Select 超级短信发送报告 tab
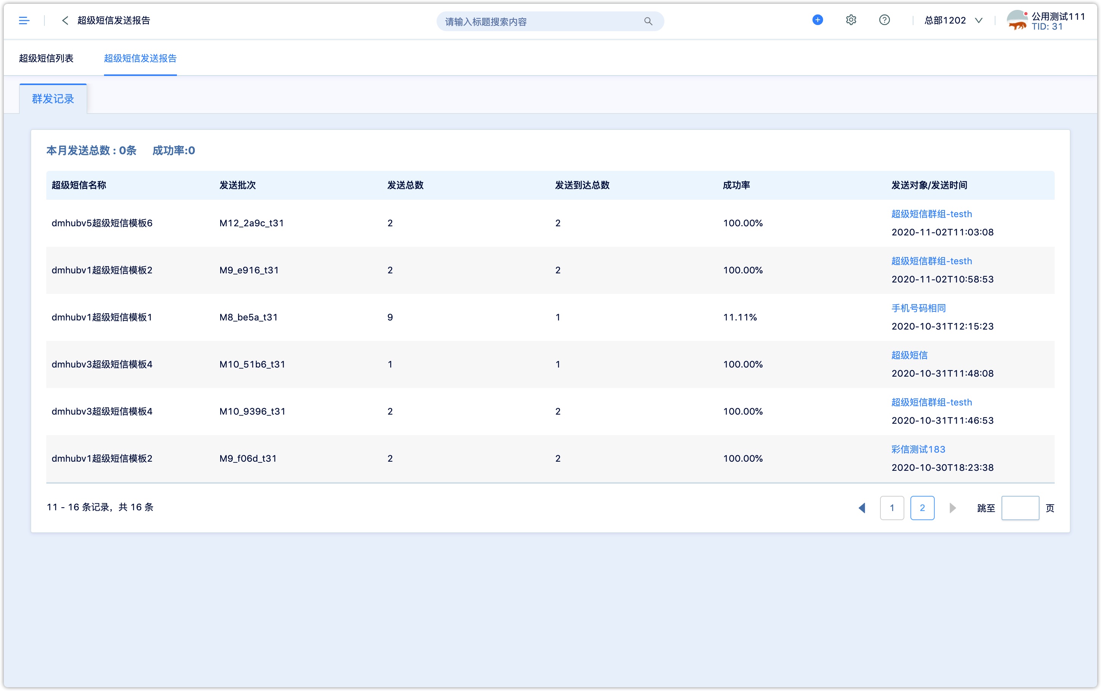 [140, 58]
